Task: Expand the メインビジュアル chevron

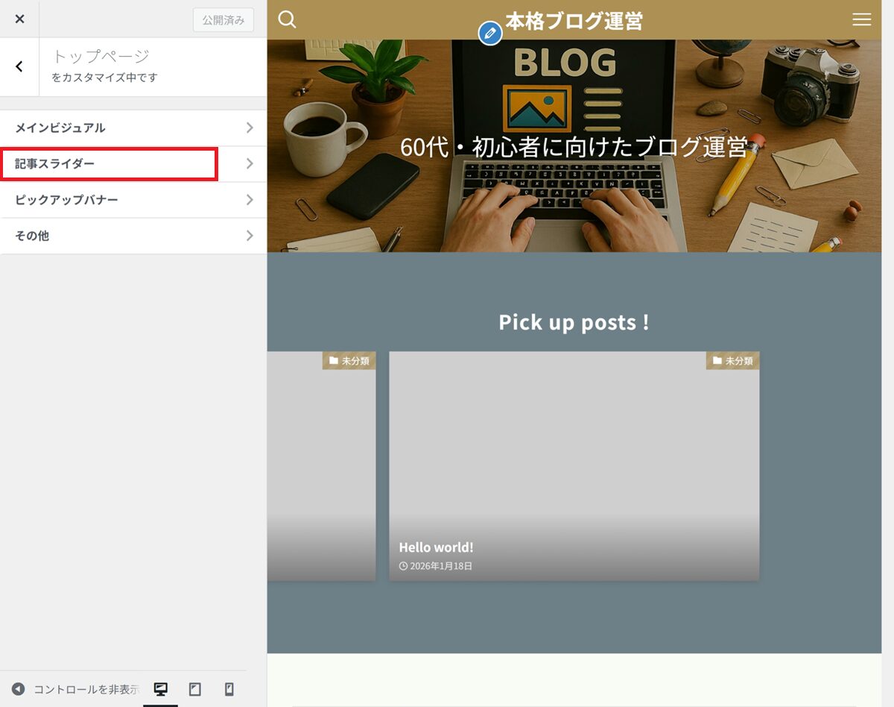Action: pyautogui.click(x=250, y=128)
